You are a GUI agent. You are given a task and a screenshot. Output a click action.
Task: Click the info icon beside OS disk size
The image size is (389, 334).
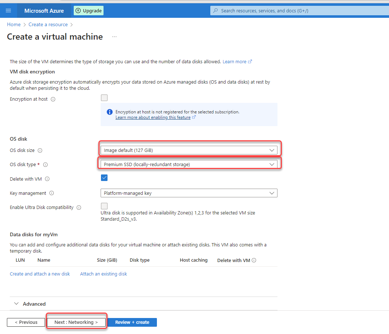(x=40, y=150)
